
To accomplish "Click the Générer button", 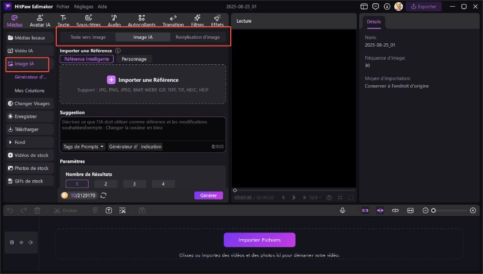I will pos(209,196).
